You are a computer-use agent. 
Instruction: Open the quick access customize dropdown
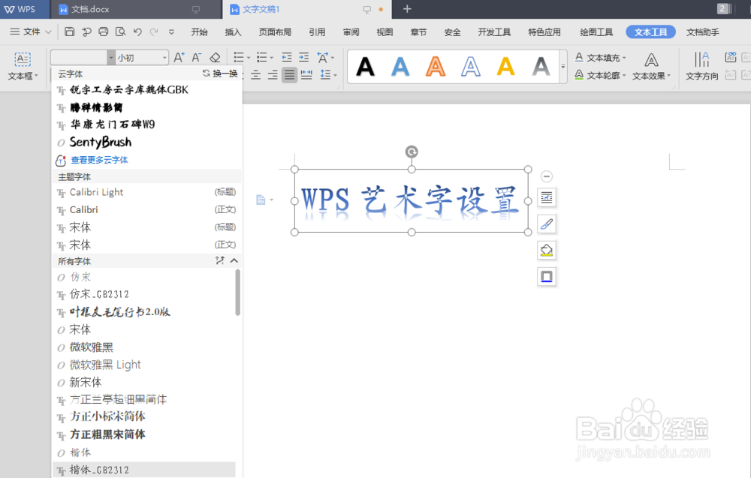(171, 32)
